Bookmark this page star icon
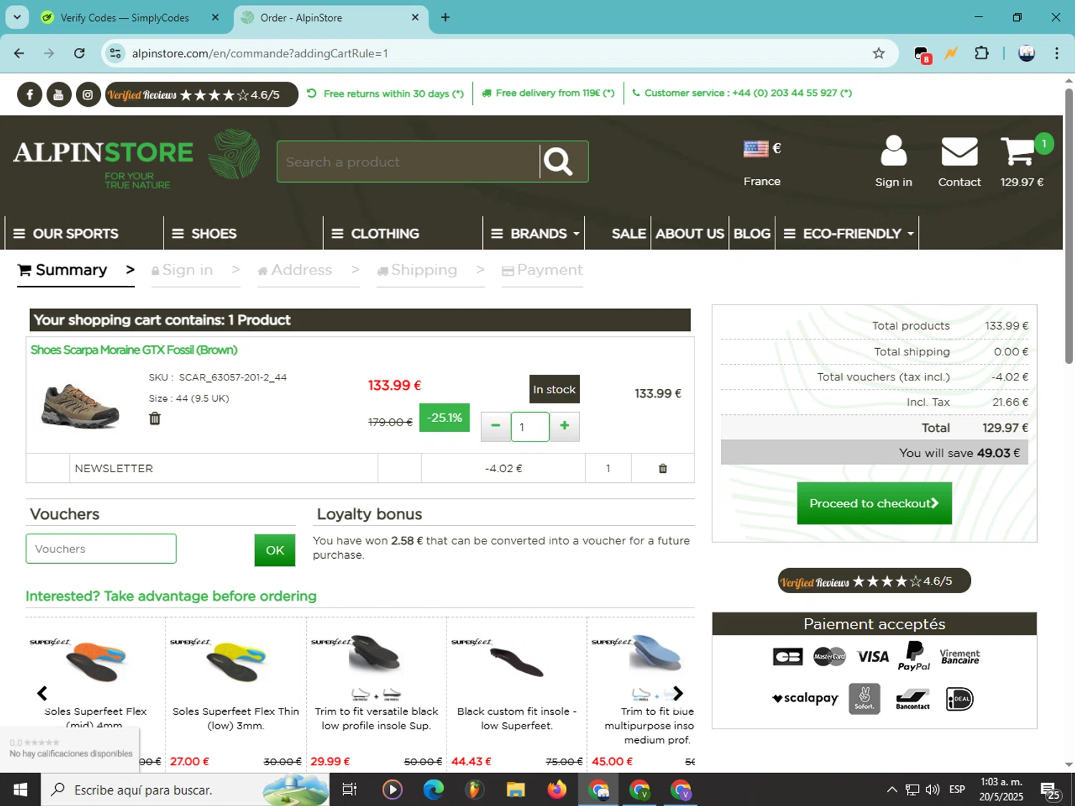Image resolution: width=1075 pixels, height=806 pixels. coord(879,54)
